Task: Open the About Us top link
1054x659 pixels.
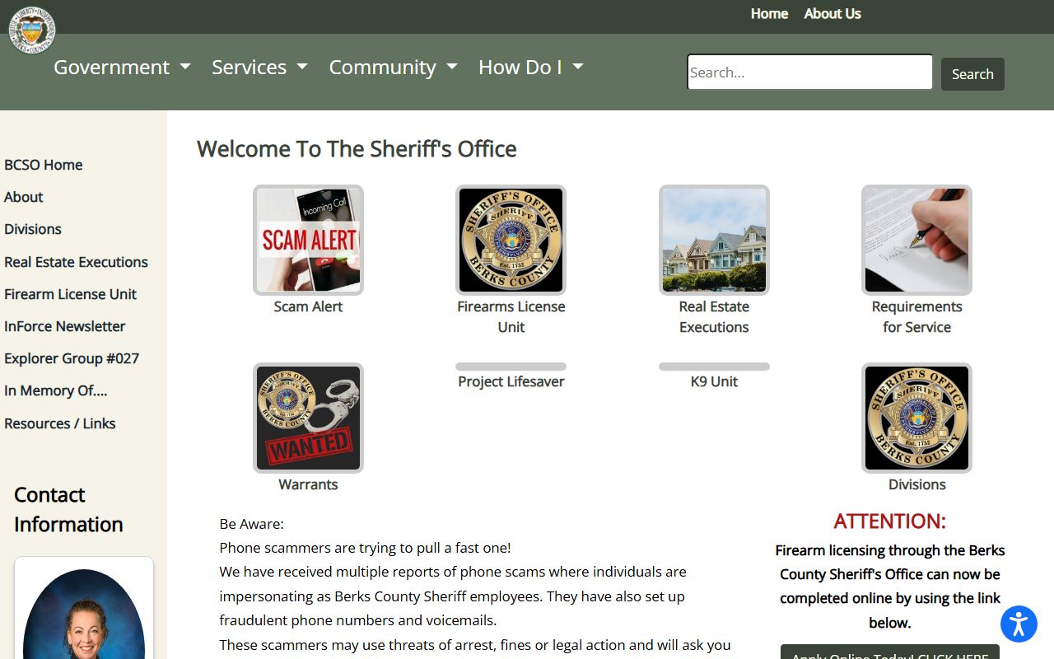Action: (x=832, y=14)
